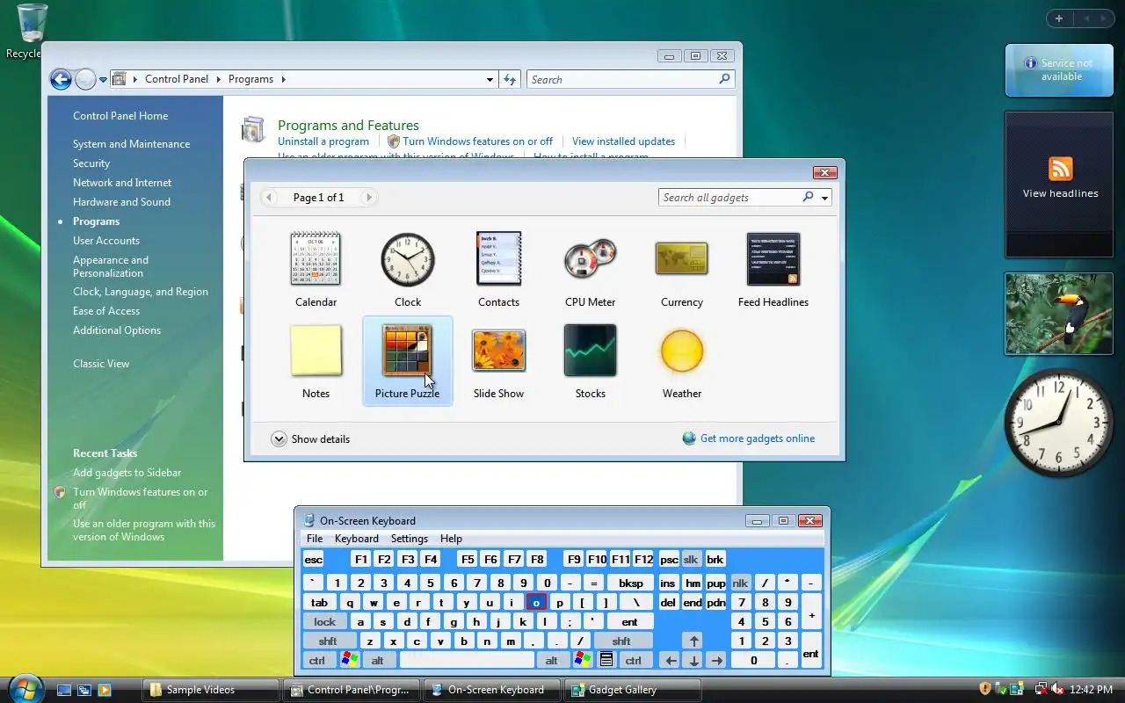Go to next gadget gallery page
The height and width of the screenshot is (703, 1125).
coord(369,198)
